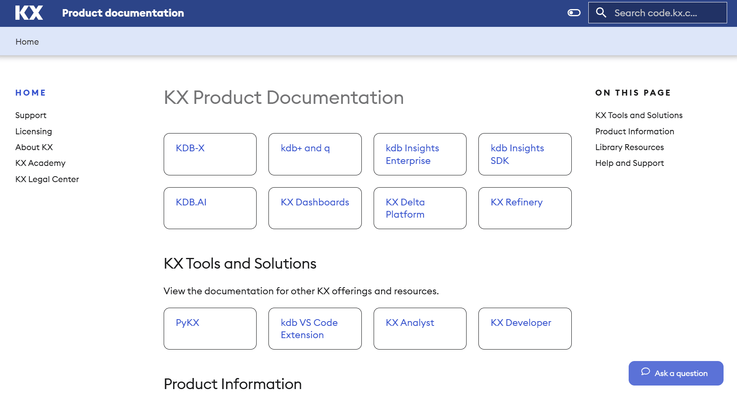Image resolution: width=737 pixels, height=395 pixels.
Task: Open the KX Delta Platform card
Action: pyautogui.click(x=420, y=208)
